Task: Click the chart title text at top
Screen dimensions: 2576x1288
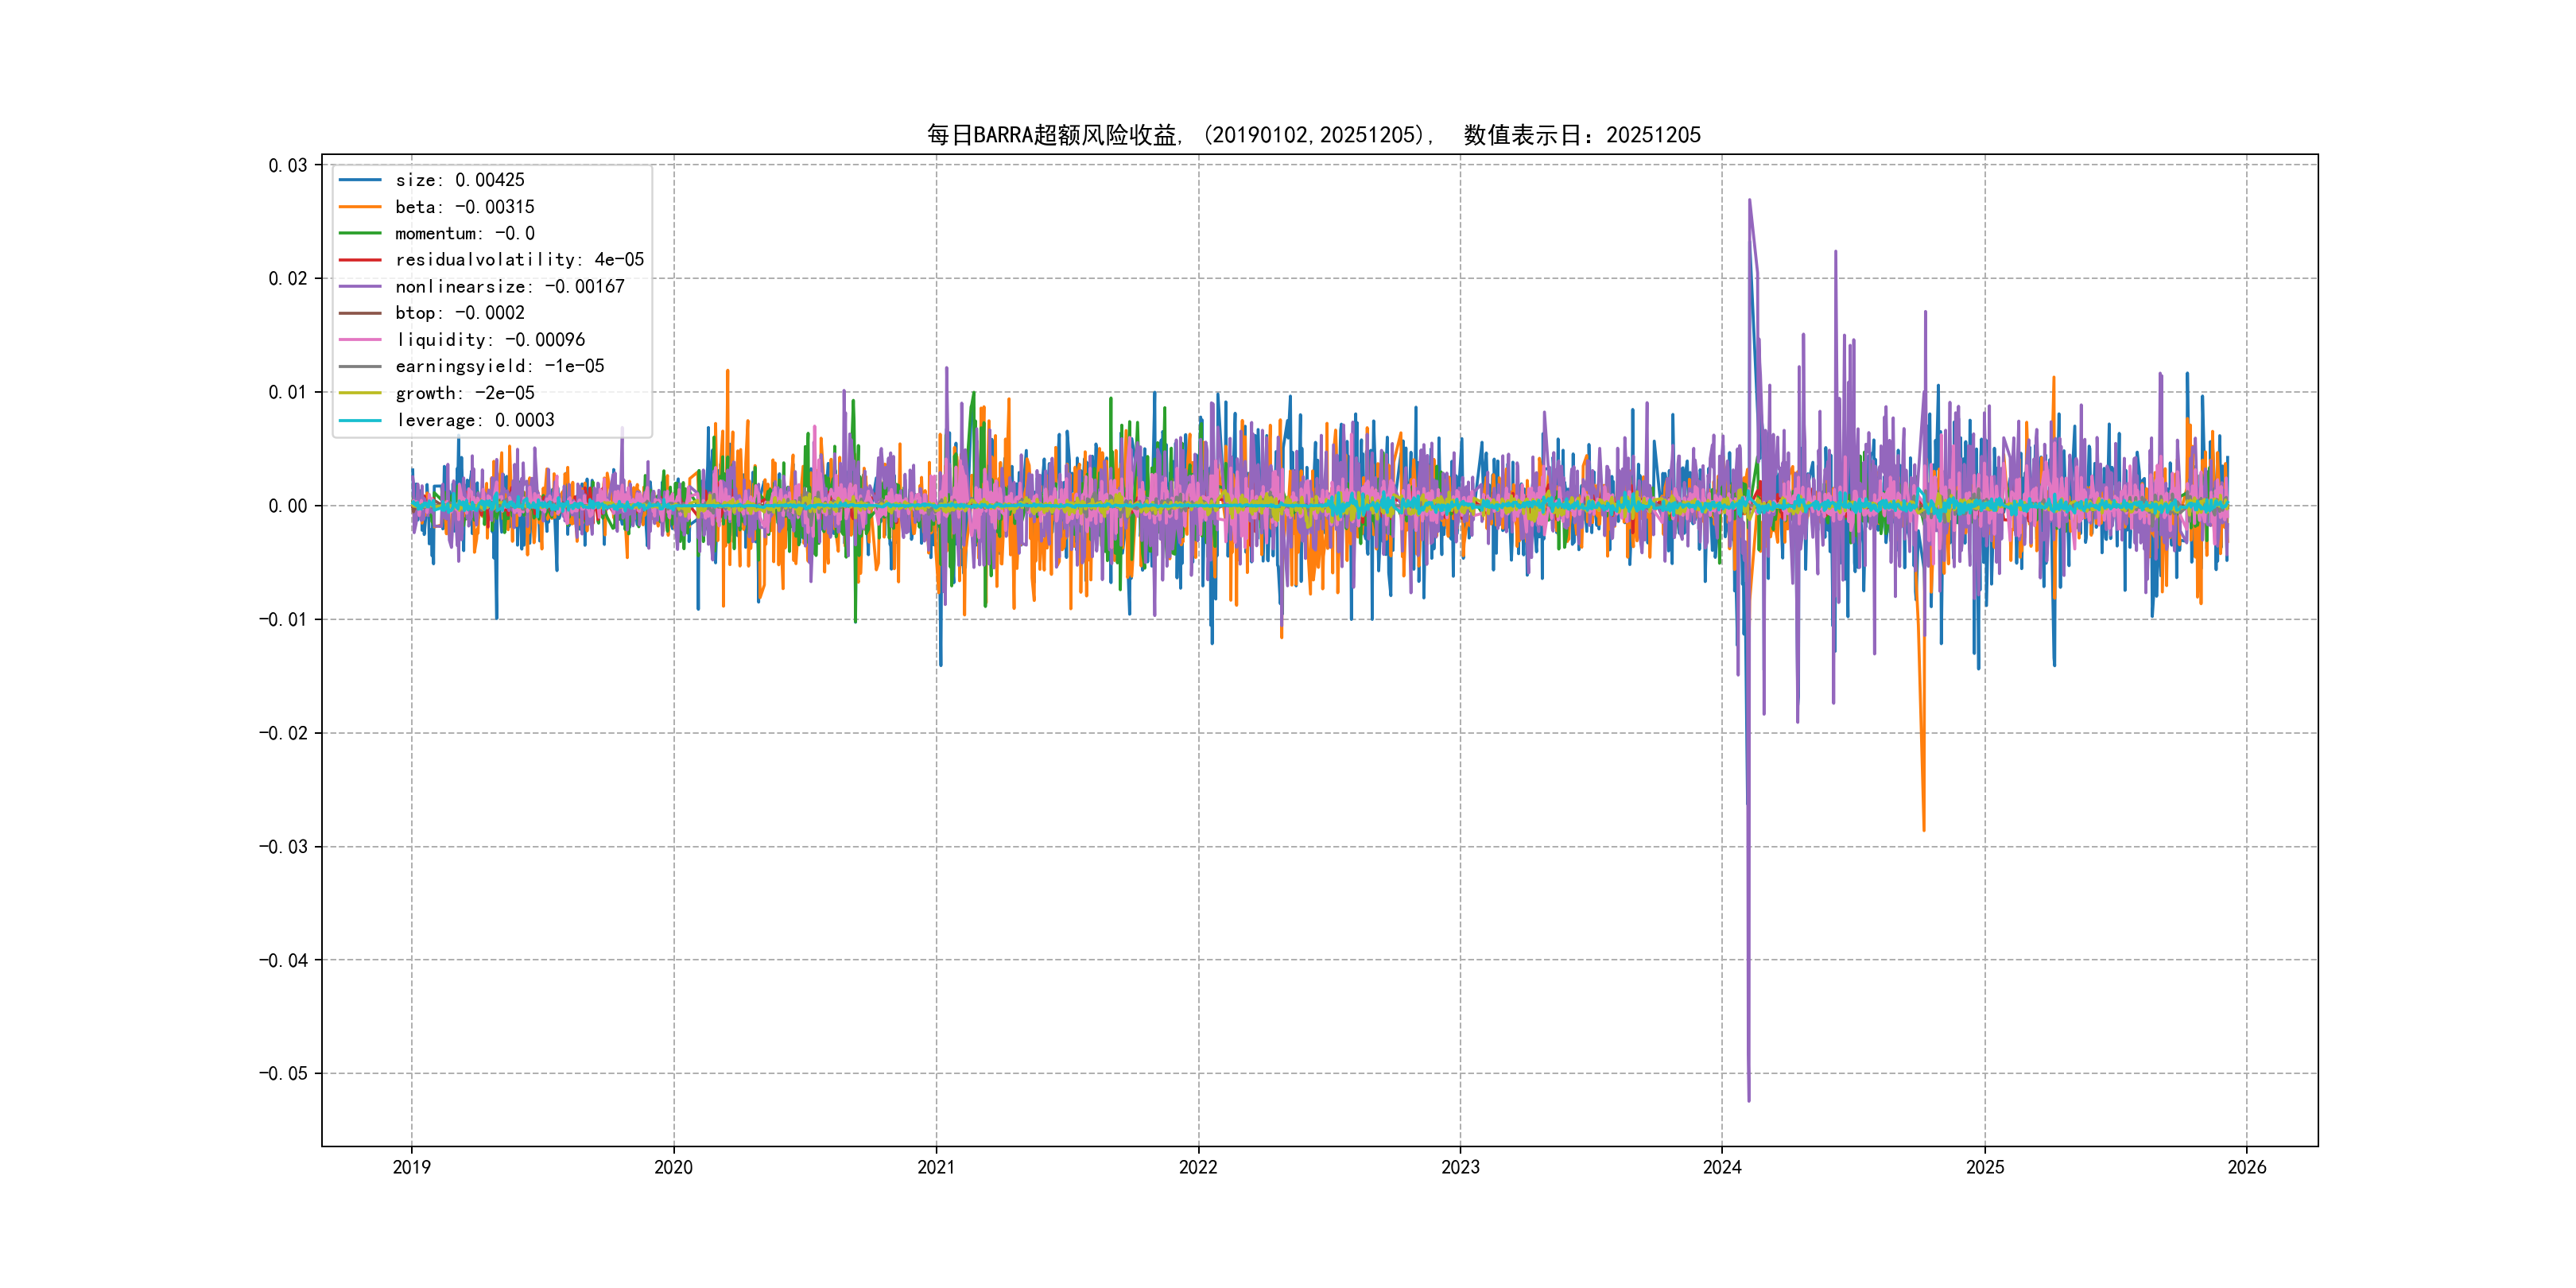Action: click(x=1313, y=135)
